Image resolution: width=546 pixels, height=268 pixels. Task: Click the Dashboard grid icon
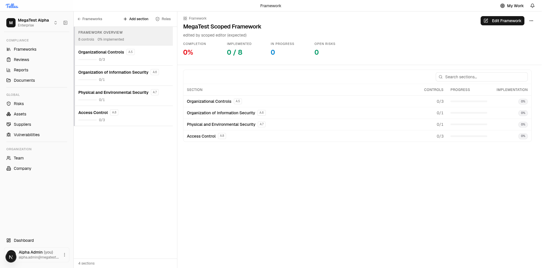pyautogui.click(x=9, y=240)
